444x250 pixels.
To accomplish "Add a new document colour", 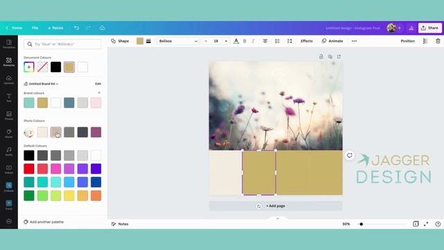I will (29, 67).
